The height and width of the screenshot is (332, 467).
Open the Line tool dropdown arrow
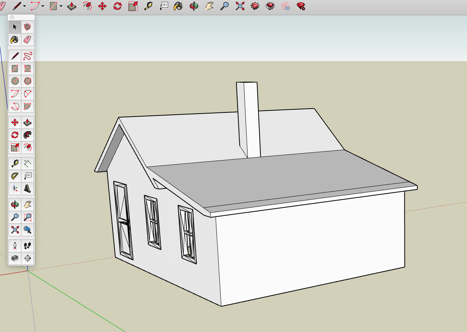click(x=24, y=6)
